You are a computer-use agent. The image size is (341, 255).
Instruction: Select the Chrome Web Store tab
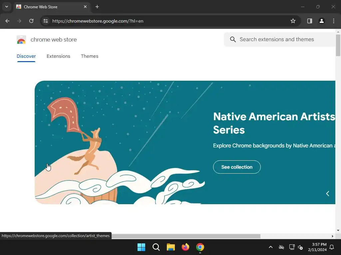click(52, 7)
